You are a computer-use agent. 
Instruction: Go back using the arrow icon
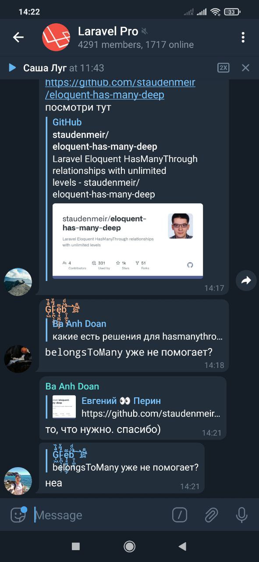click(18, 37)
